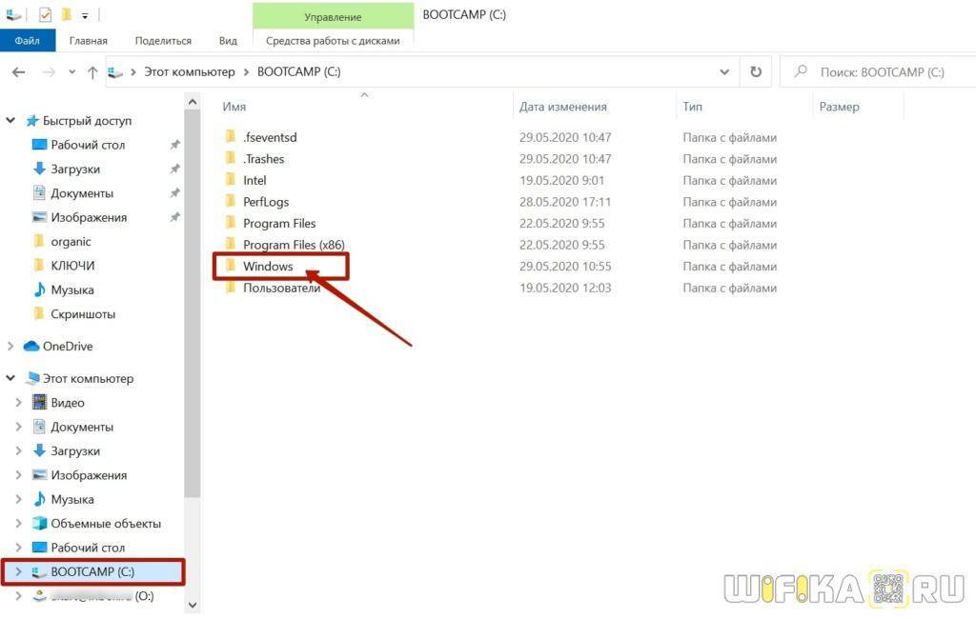The height and width of the screenshot is (619, 976).
Task: Click the Back navigation arrow
Action: pyautogui.click(x=19, y=72)
